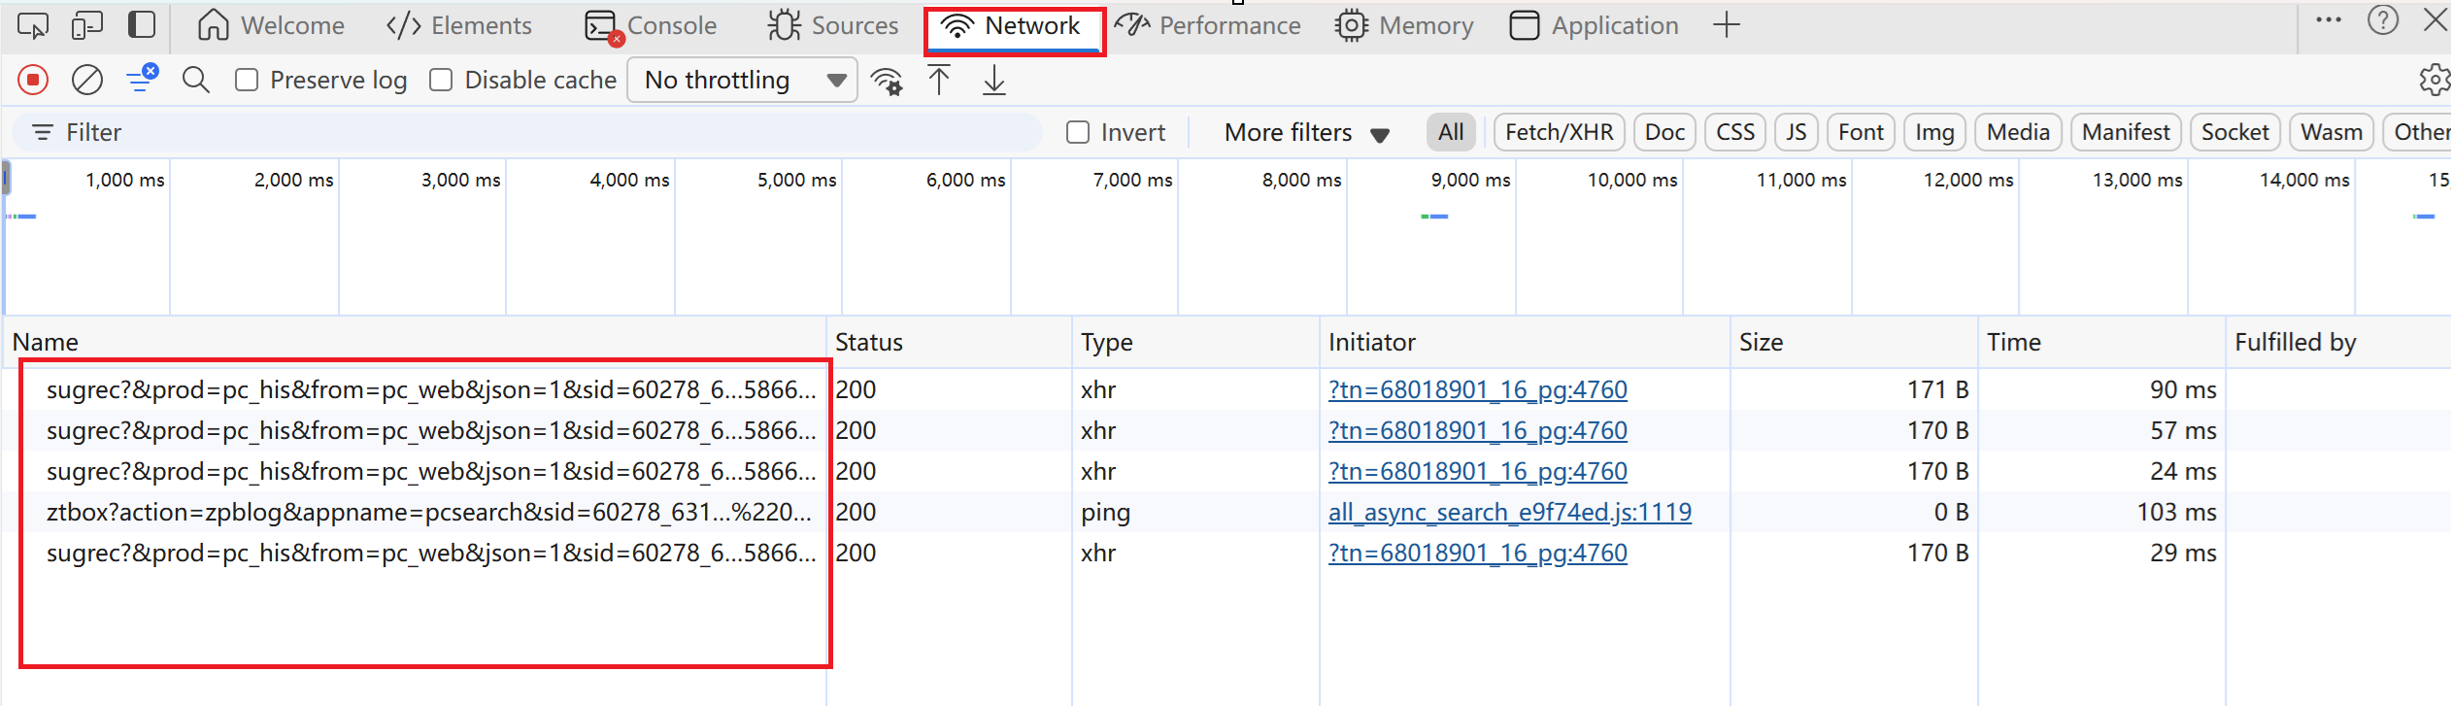Open initiator link of the 171 B request
This screenshot has width=2451, height=706.
[1478, 389]
